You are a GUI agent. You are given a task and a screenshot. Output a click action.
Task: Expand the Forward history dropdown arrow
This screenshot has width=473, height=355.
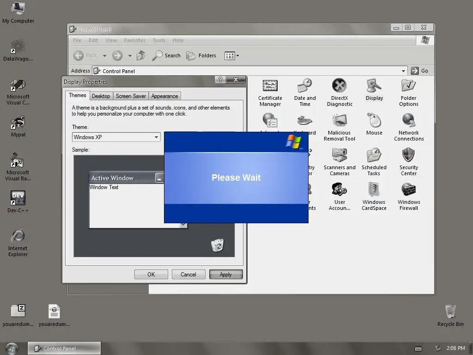(130, 56)
